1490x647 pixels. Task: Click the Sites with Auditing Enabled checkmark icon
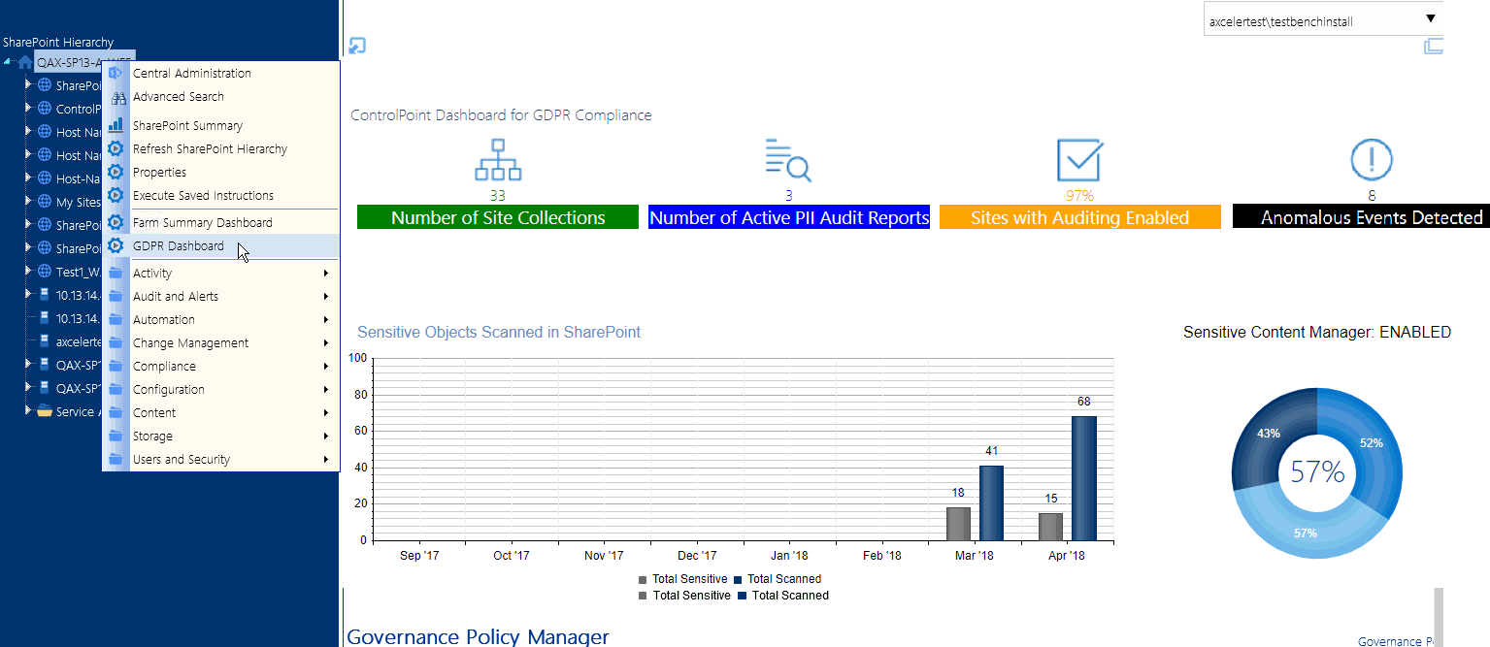point(1079,158)
